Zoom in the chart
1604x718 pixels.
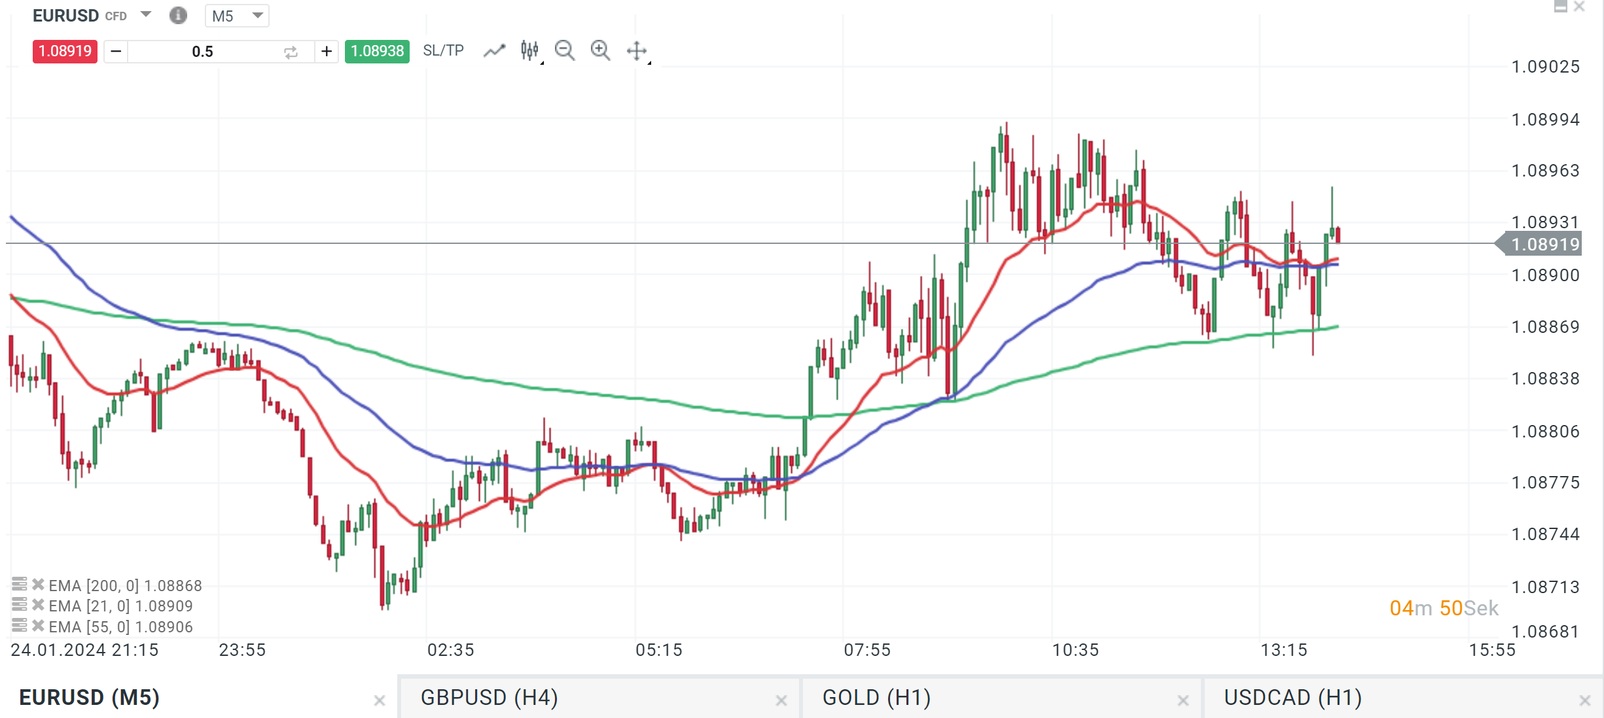pyautogui.click(x=600, y=50)
